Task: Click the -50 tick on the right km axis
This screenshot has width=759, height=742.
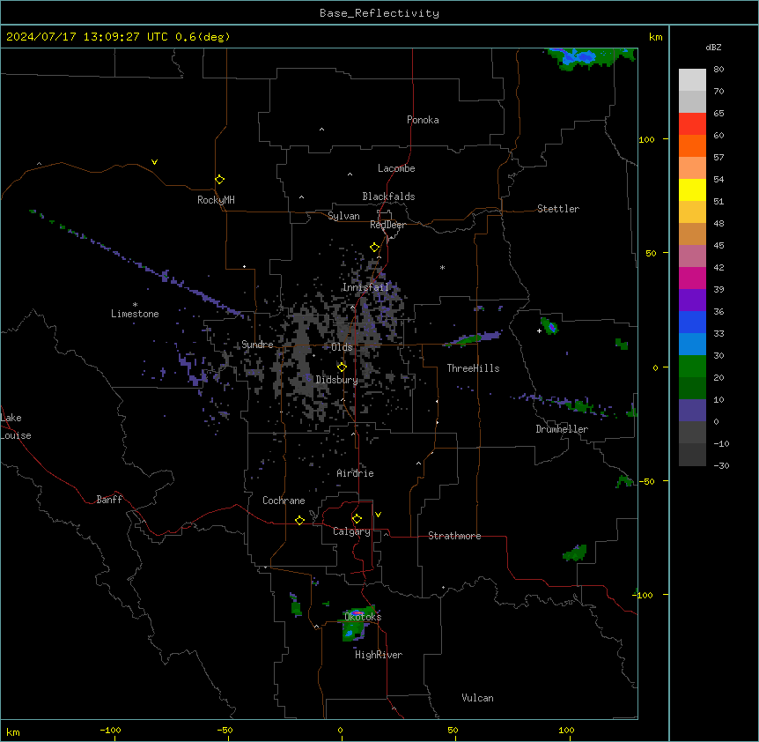Action: click(x=646, y=481)
